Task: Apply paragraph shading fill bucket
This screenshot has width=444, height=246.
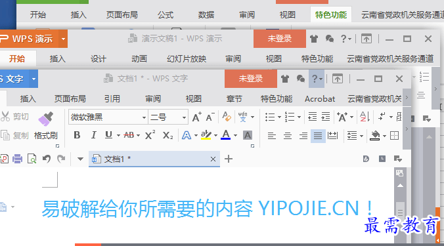Action: [x=375, y=135]
